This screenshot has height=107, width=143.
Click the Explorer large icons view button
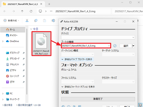140,105
